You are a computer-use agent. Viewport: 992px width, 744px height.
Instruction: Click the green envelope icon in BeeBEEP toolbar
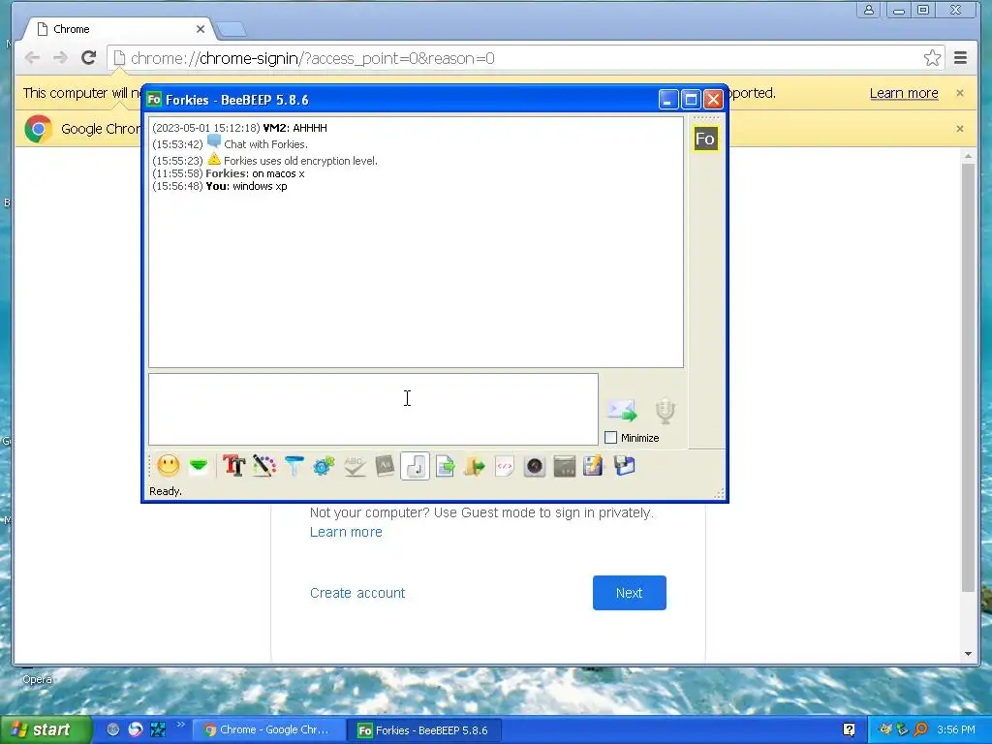[x=199, y=466]
